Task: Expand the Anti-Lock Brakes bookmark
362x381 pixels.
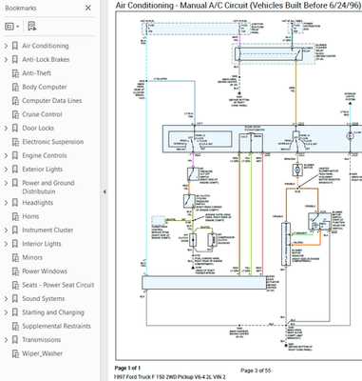Action: [x=6, y=60]
